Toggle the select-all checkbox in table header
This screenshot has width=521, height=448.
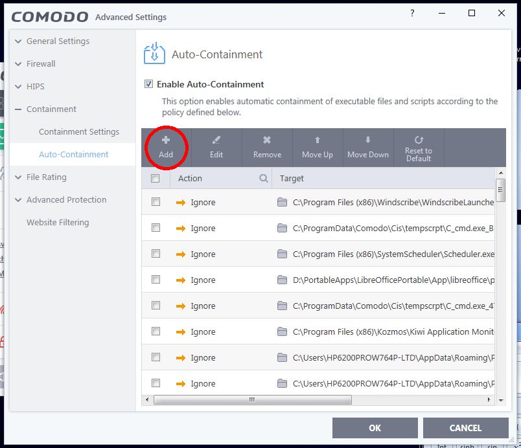[156, 178]
